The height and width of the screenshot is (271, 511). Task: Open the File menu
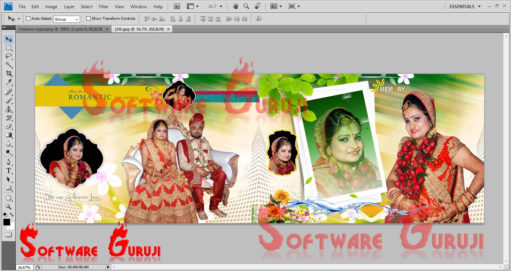pyautogui.click(x=22, y=7)
